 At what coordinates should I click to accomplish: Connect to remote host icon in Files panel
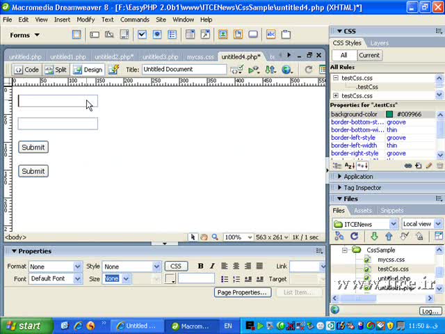tap(339, 236)
